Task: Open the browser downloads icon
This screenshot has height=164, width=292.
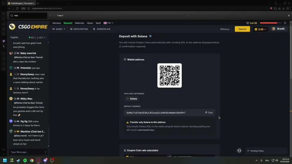Action: pos(283,8)
